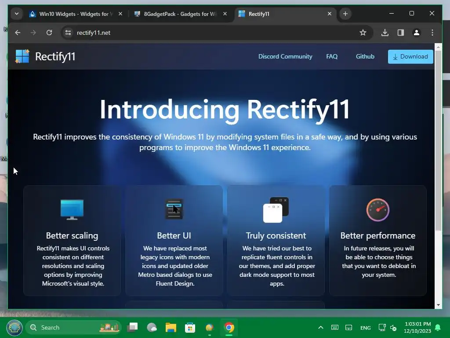Click the Chrome taskbar icon
This screenshot has height=338, width=450.
click(x=229, y=327)
